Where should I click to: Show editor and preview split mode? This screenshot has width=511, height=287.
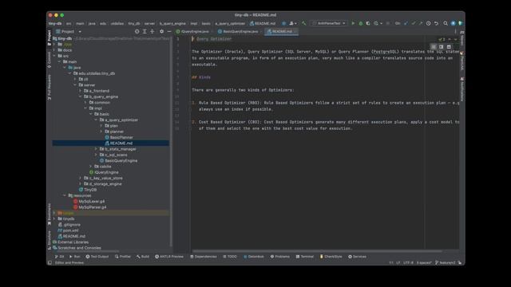pyautogui.click(x=442, y=47)
